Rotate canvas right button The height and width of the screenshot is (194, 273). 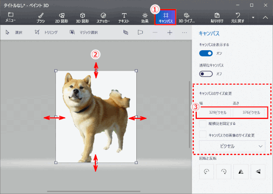click(224, 172)
